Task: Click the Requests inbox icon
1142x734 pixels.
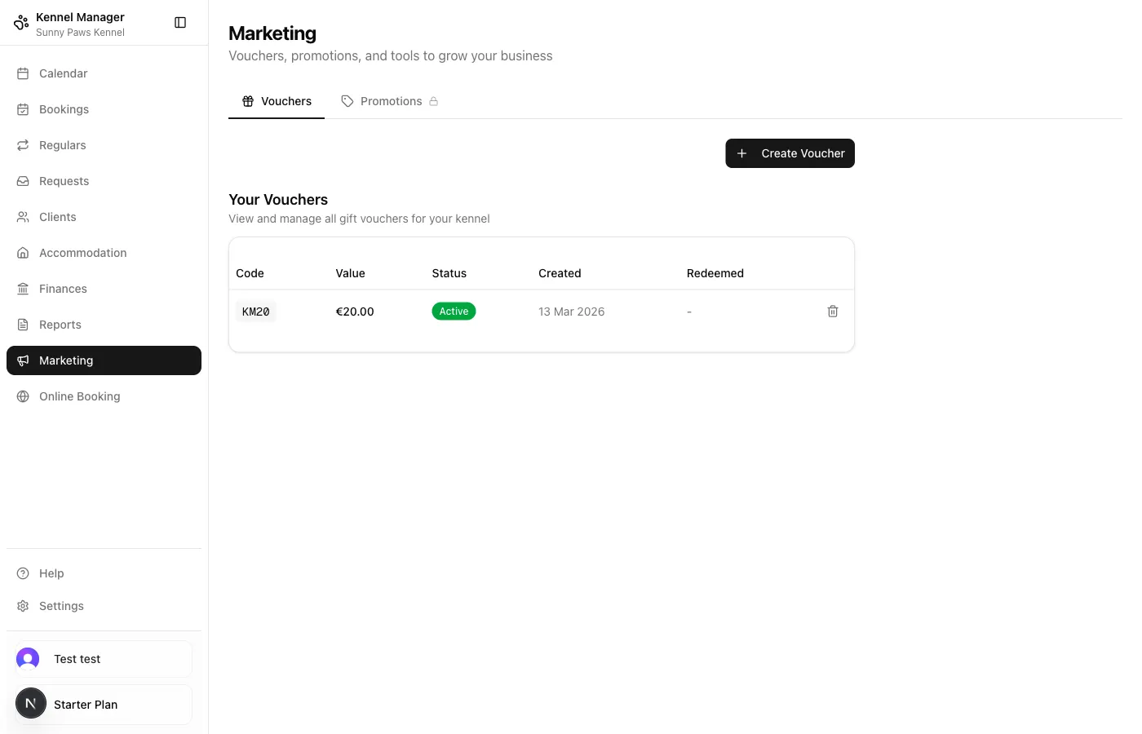Action: point(22,180)
